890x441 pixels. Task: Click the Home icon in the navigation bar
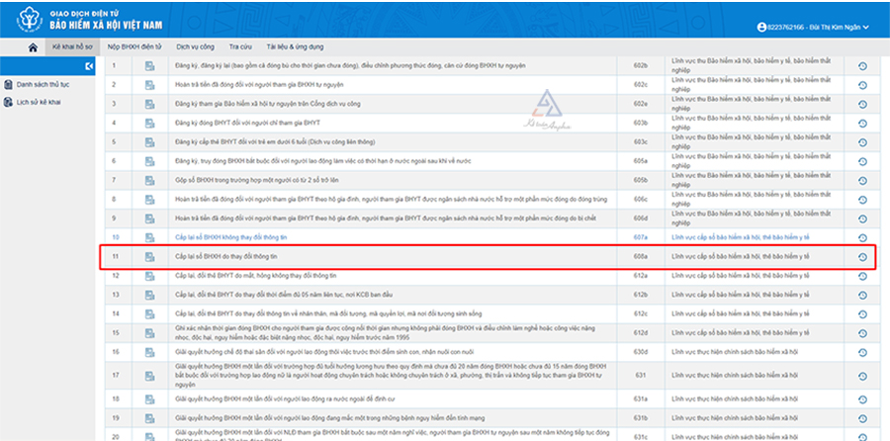click(x=34, y=46)
